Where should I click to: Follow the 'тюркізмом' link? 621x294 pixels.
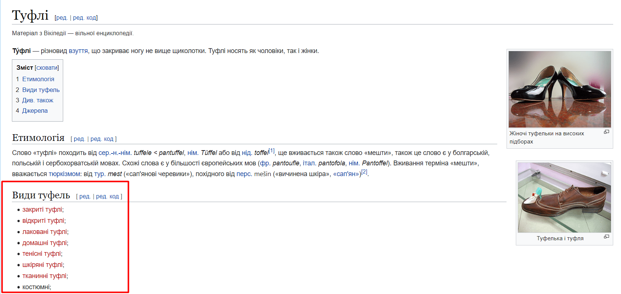pyautogui.click(x=64, y=174)
